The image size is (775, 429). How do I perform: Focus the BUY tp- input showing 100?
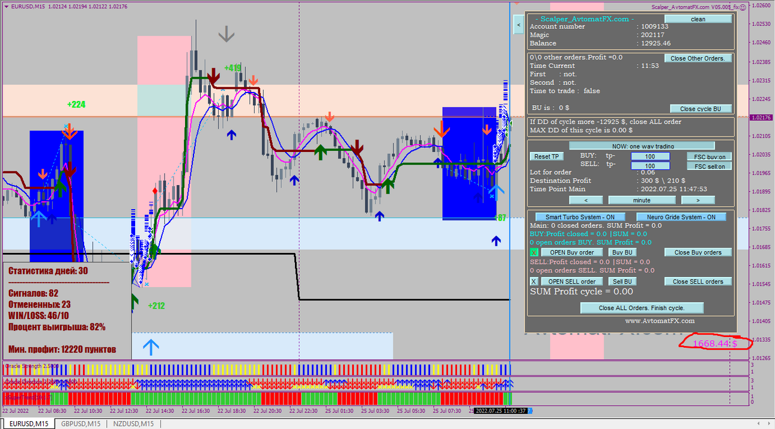click(x=650, y=156)
